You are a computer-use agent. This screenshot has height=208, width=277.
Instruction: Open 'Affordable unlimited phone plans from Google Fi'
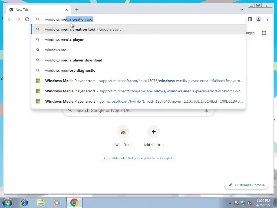(138, 158)
